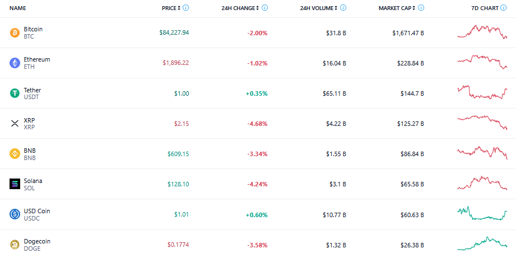The width and height of the screenshot is (516, 258).
Task: Click Tether 24h volume $65.11 B
Action: [x=334, y=93]
